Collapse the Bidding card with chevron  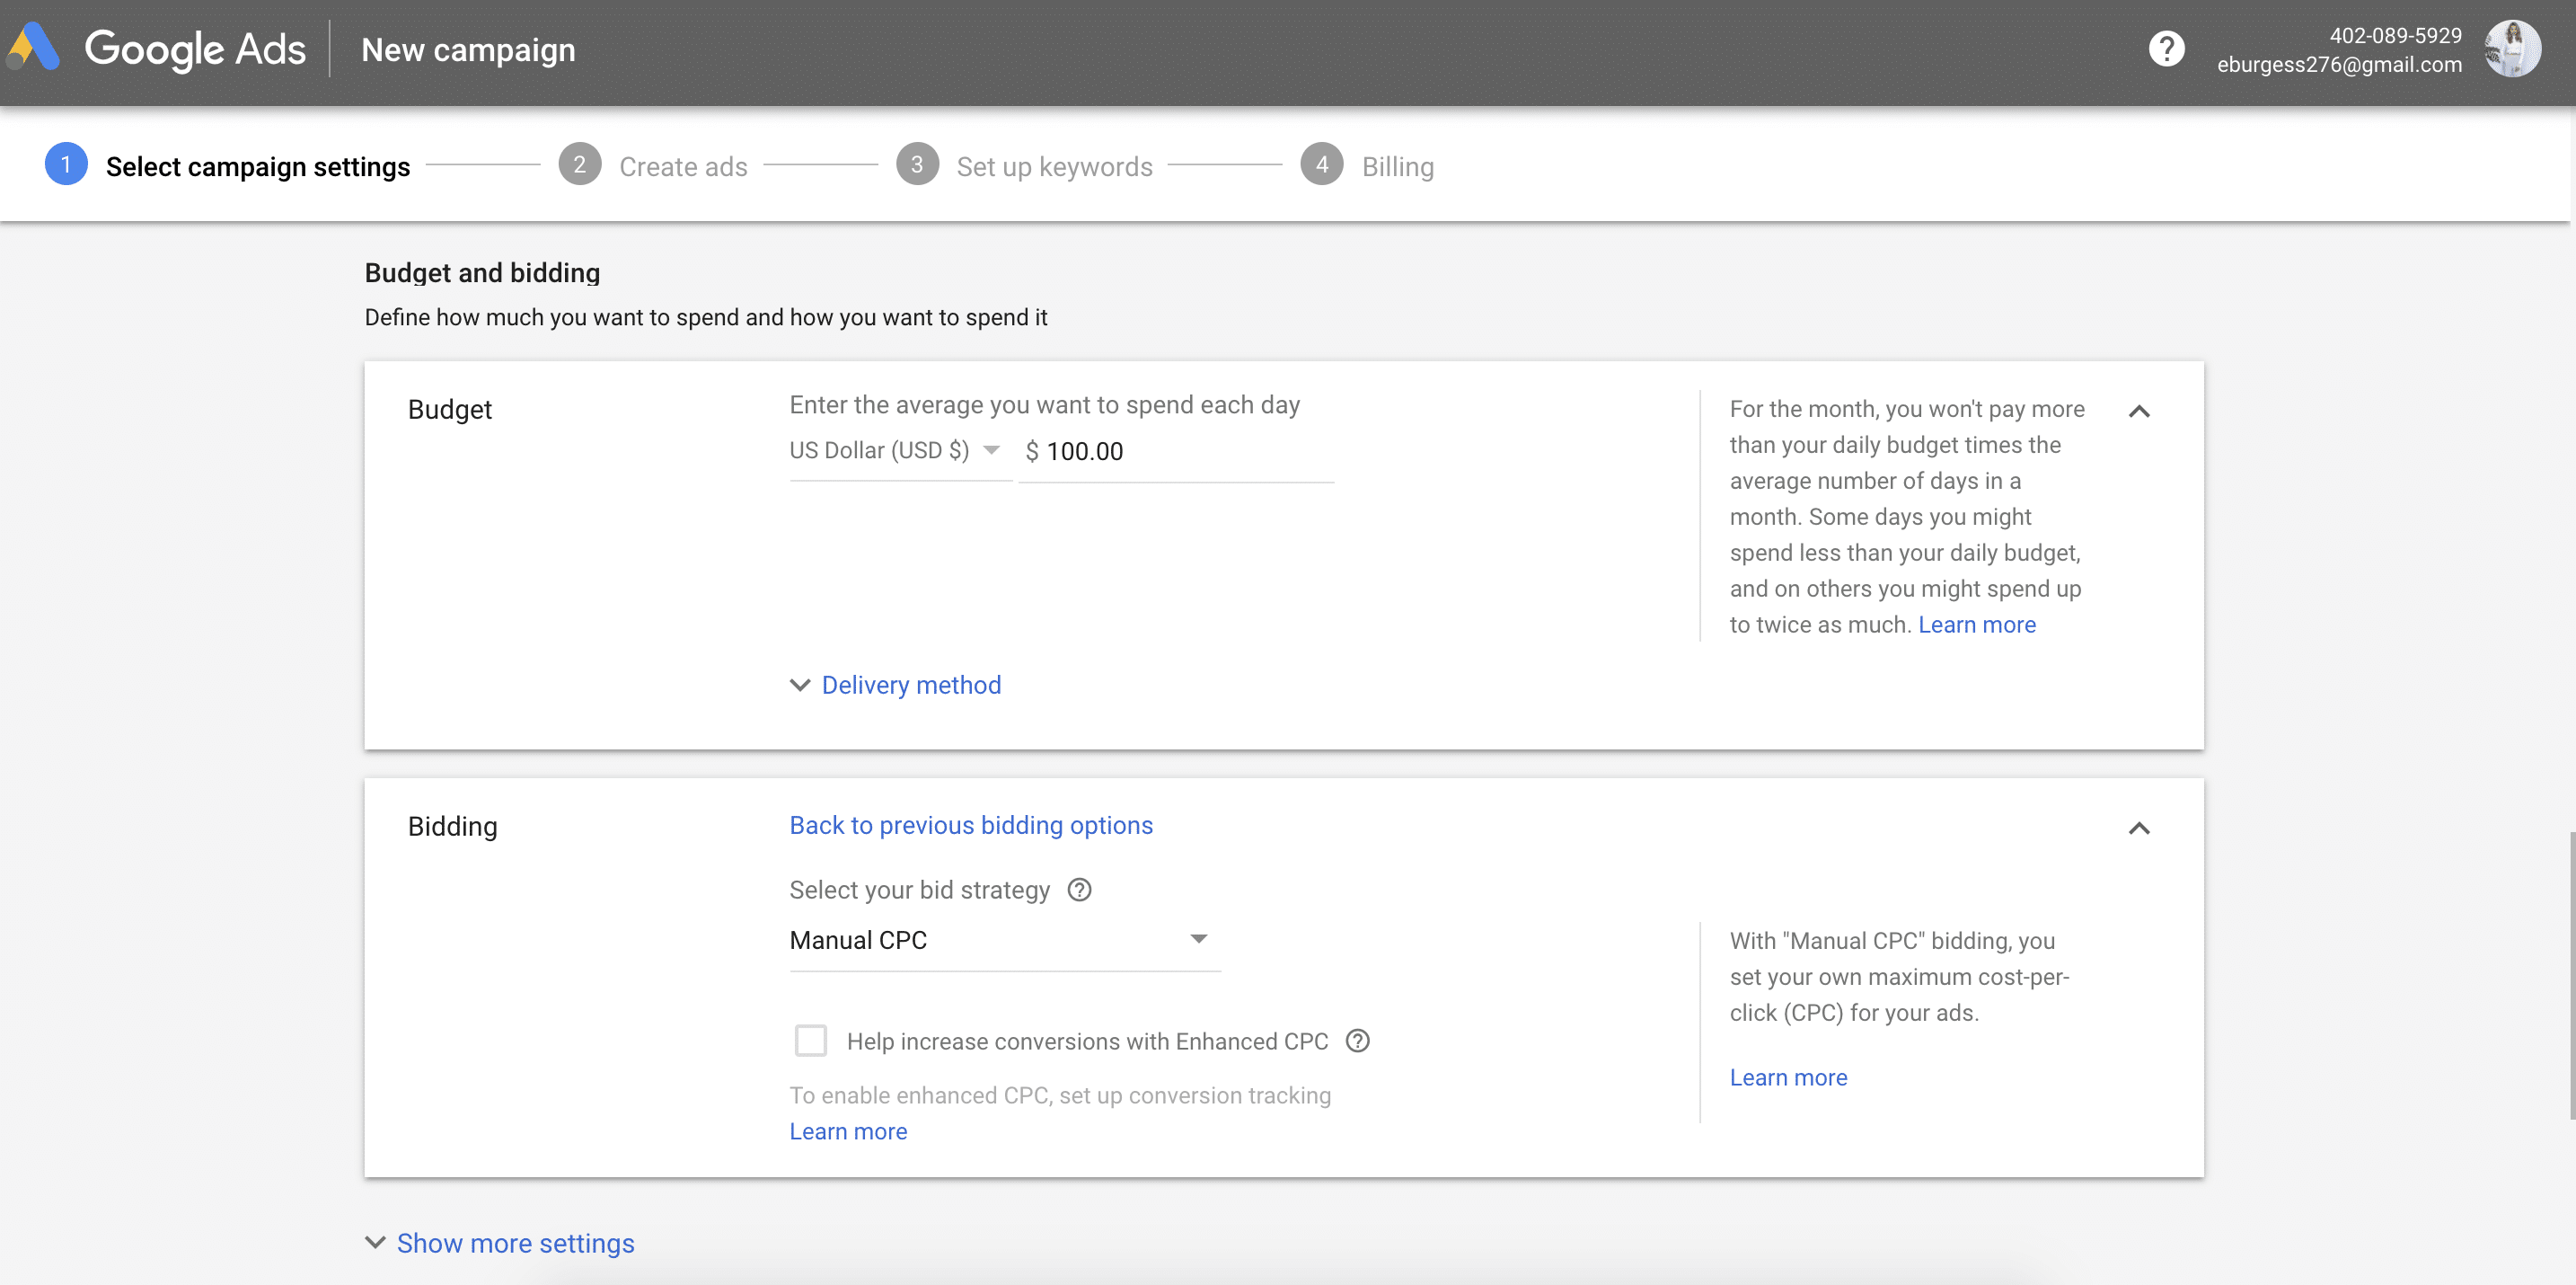pyautogui.click(x=2139, y=829)
